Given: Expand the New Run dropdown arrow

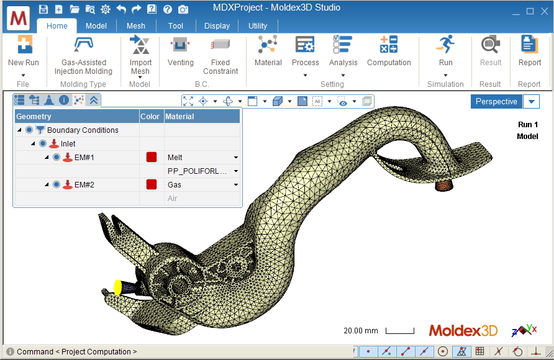Looking at the screenshot, I should click(24, 75).
